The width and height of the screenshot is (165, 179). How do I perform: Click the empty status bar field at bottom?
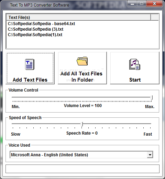[82, 169]
